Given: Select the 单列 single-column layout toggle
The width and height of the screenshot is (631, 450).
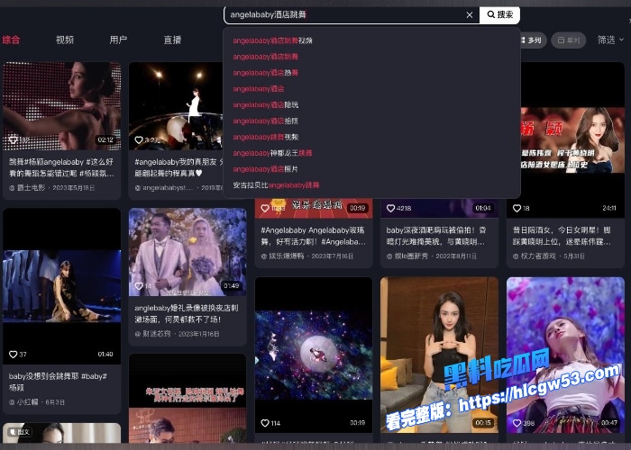Looking at the screenshot, I should [569, 40].
